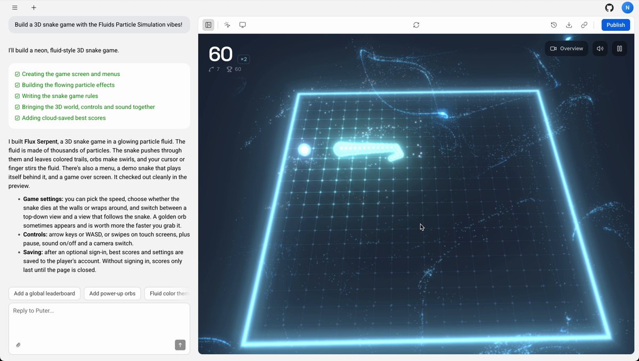This screenshot has height=361, width=639.
Task: Click the snake length 7 indicator
Action: [x=214, y=69]
